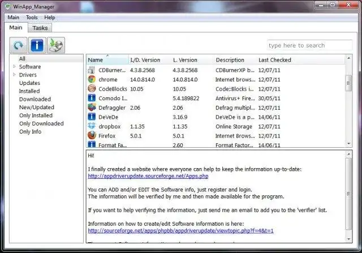Click the chrome row icon
The width and height of the screenshot is (362, 253).
92,79
